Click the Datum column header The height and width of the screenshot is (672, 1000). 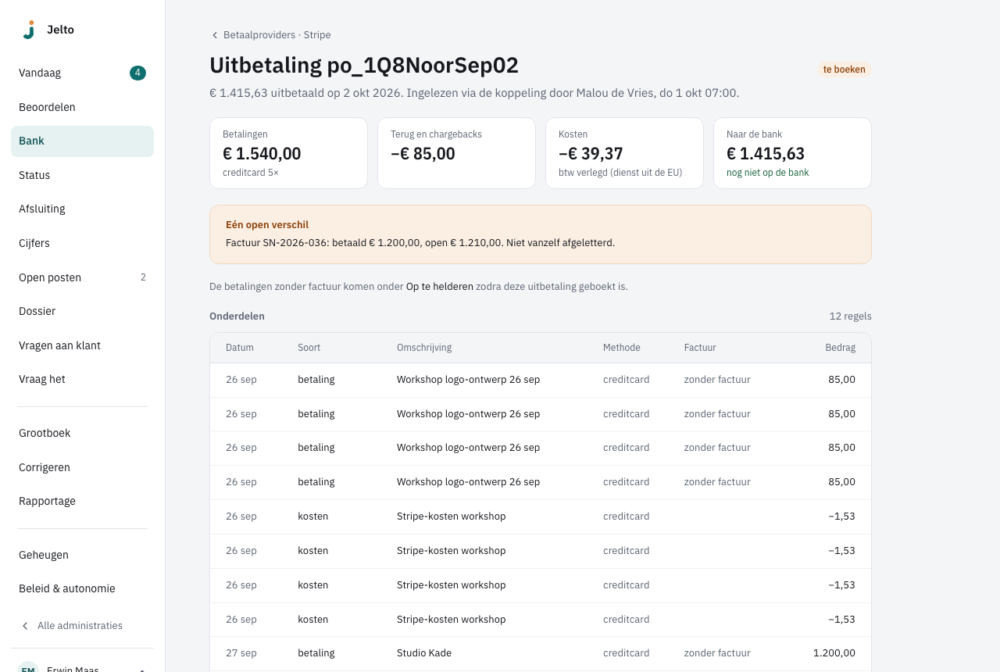tap(240, 348)
